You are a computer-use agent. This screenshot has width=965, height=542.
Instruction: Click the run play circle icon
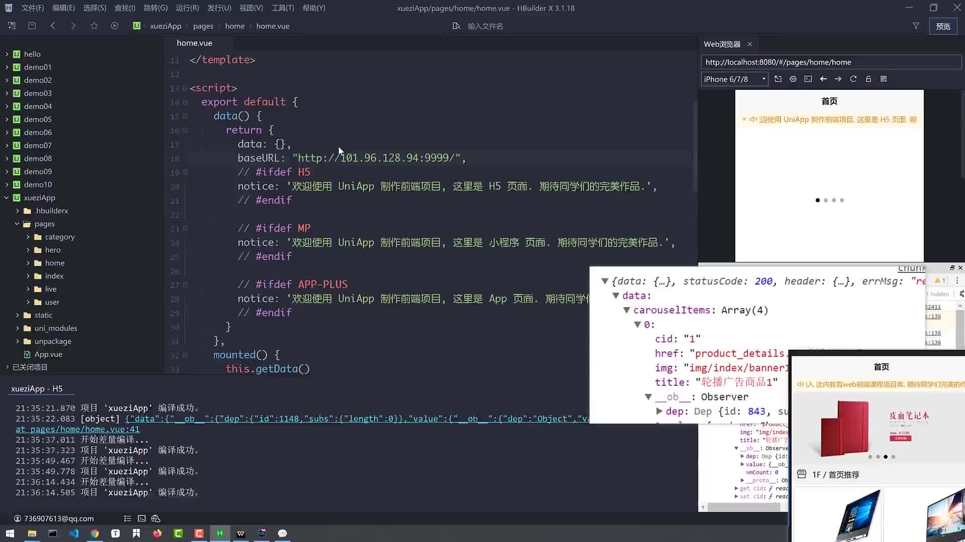115,26
